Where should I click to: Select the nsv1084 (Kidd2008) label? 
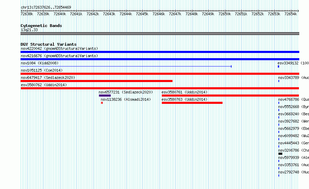(x=40, y=63)
